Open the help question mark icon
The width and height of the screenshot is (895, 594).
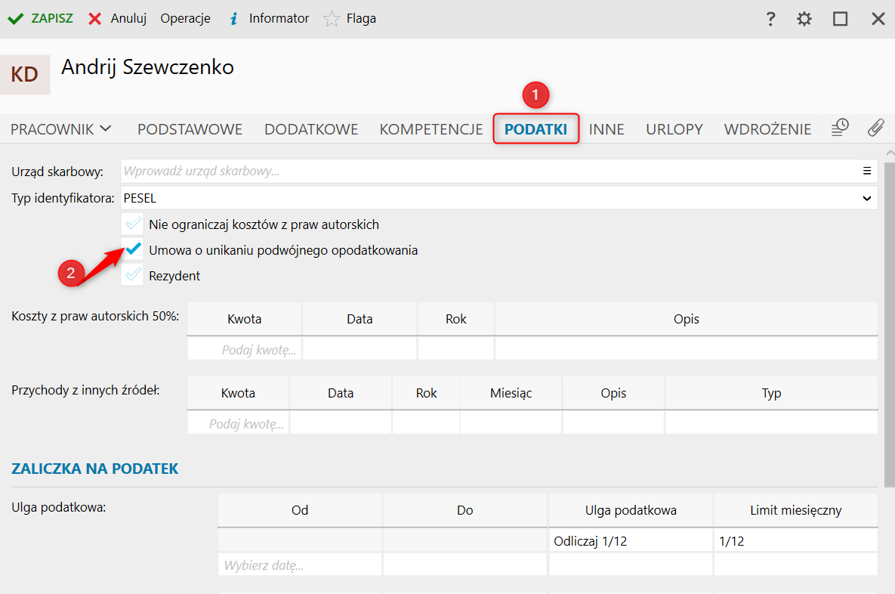pos(770,19)
